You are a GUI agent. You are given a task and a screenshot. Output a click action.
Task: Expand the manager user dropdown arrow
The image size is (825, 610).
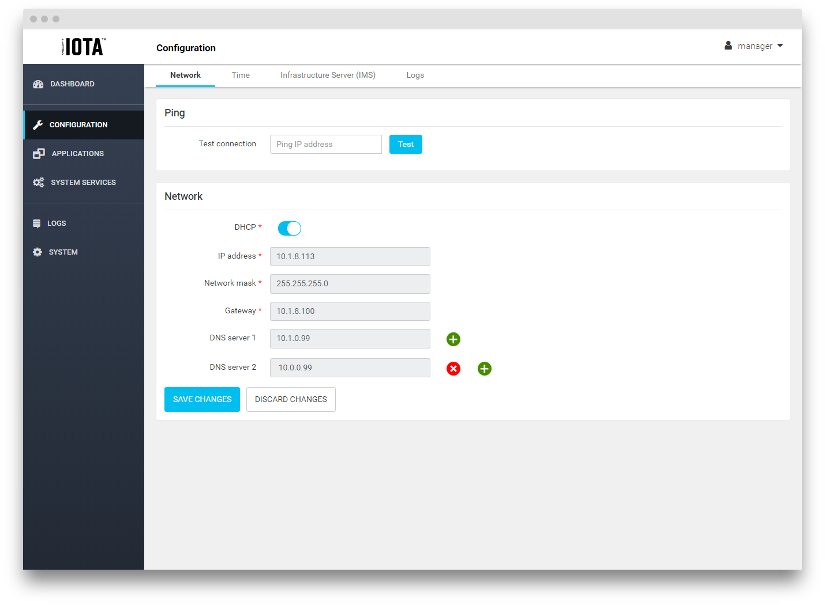click(780, 46)
